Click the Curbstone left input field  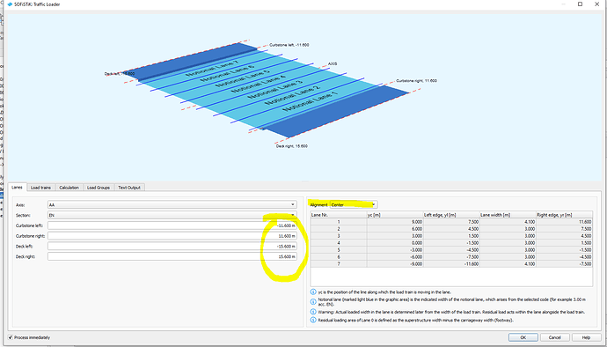pos(172,225)
